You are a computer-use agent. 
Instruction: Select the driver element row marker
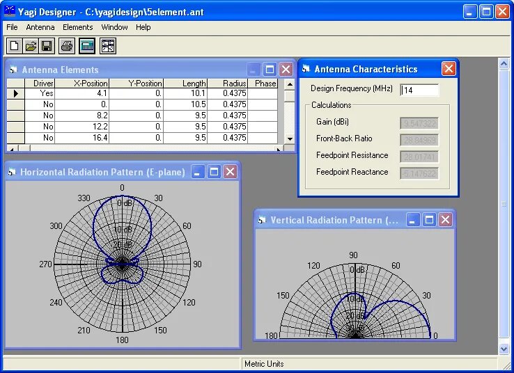16,94
